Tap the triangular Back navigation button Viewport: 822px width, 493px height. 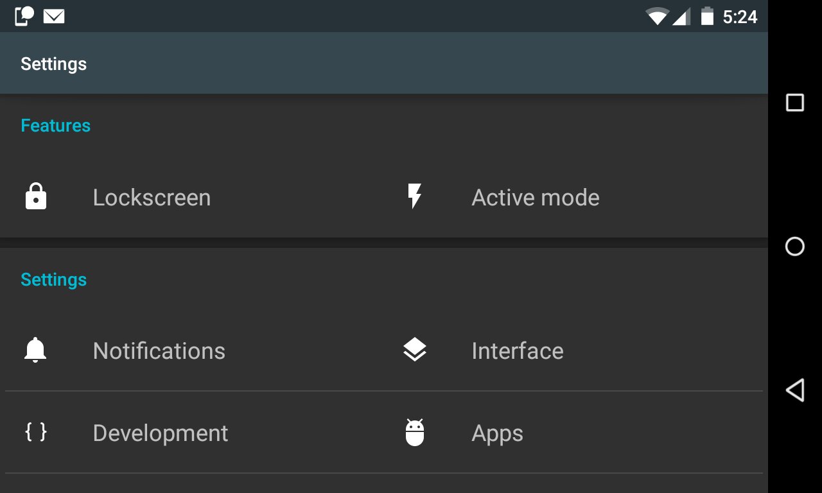click(795, 390)
